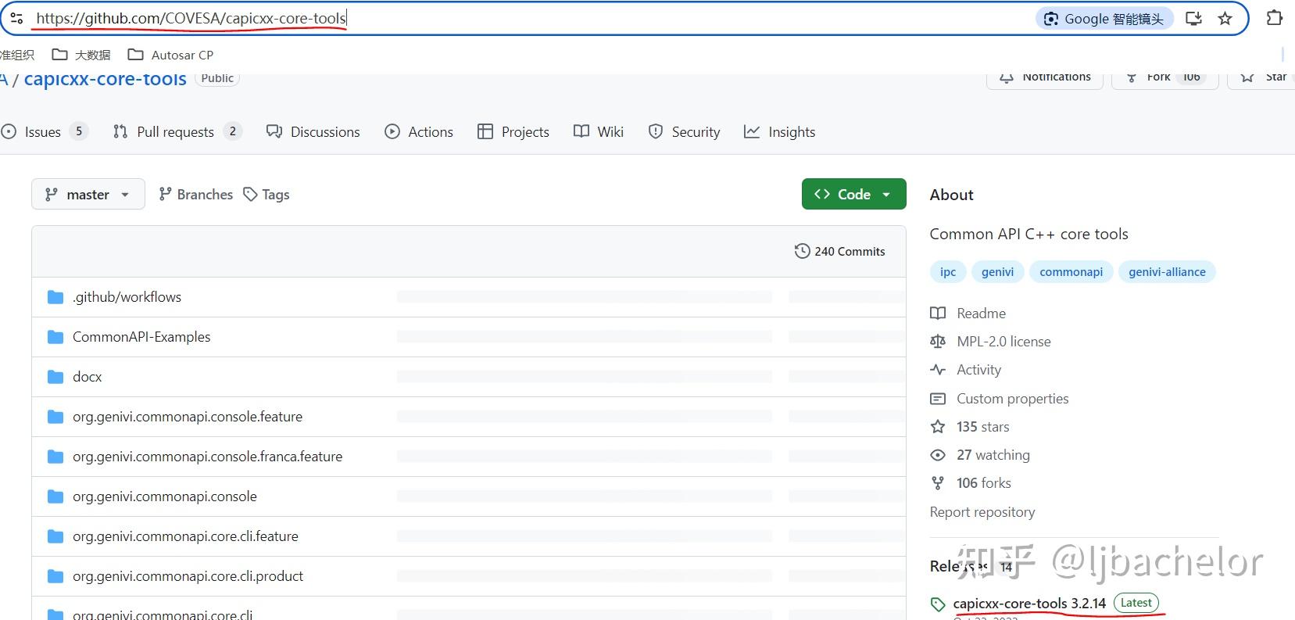Click the pulse icon beside Activity
The image size is (1295, 620).
tap(938, 370)
